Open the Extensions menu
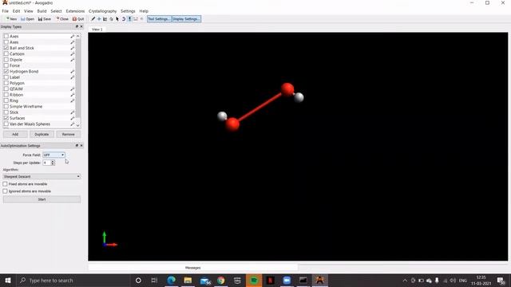 [75, 11]
